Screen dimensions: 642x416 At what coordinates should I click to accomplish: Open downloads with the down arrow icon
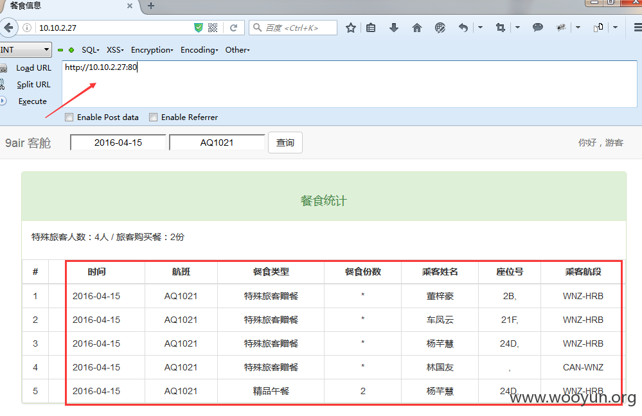tap(394, 28)
